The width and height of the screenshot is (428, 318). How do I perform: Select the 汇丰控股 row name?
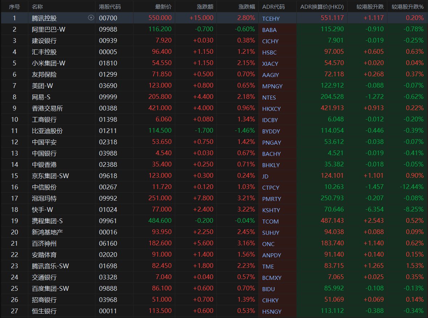[44, 52]
